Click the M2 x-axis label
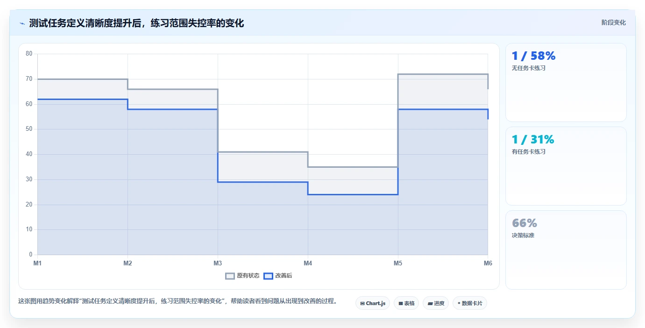The width and height of the screenshot is (645, 328). tap(128, 263)
